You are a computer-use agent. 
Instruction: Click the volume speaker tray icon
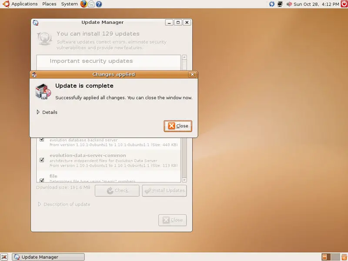pyautogui.click(x=289, y=4)
